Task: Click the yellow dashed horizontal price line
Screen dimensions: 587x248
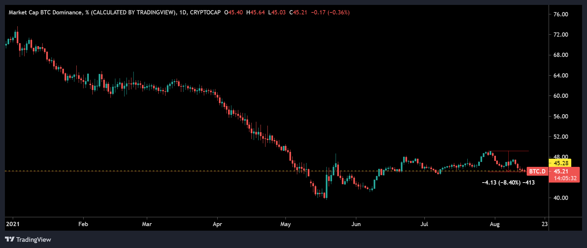Action: pos(265,171)
